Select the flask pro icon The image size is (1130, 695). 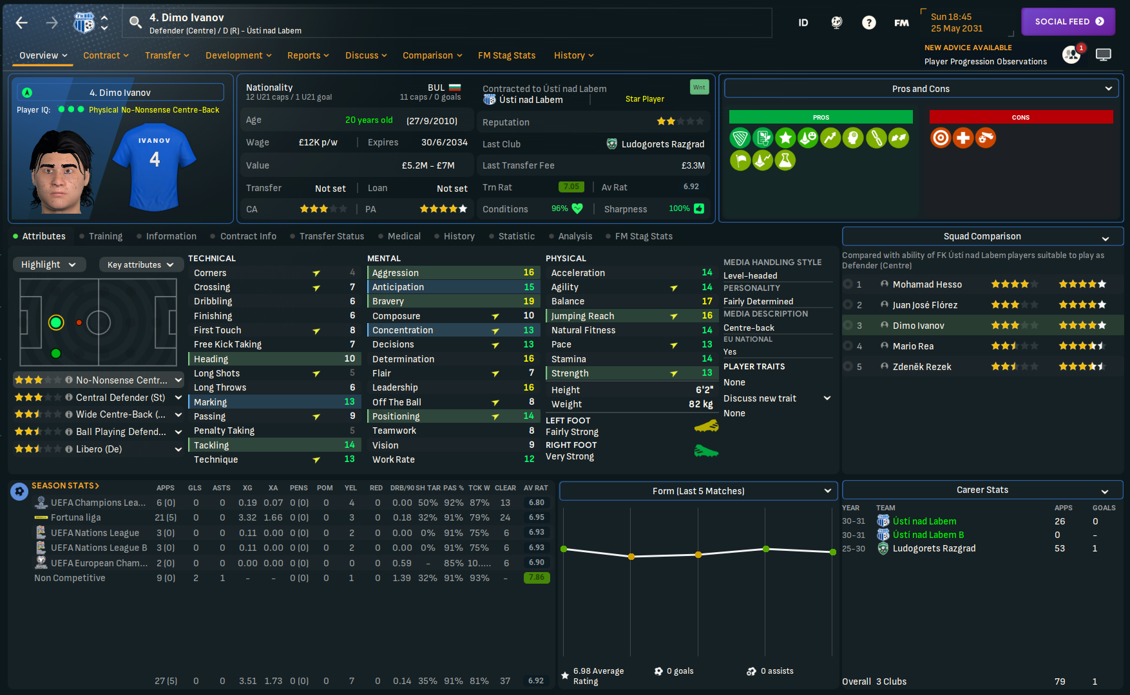785,160
